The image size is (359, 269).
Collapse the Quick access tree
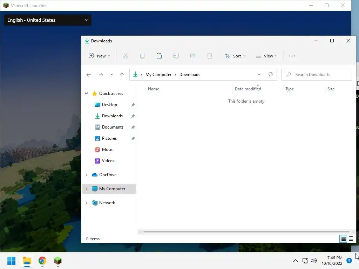[x=87, y=93]
